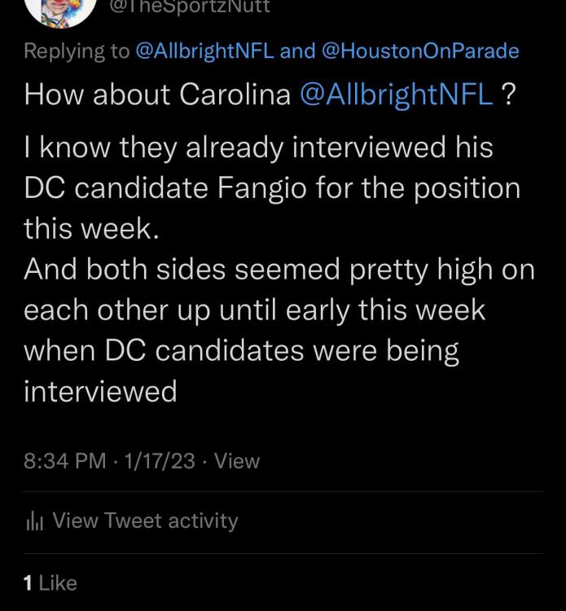Open the TheSportzNutt profile avatar
The width and height of the screenshot is (566, 611).
tap(57, 10)
